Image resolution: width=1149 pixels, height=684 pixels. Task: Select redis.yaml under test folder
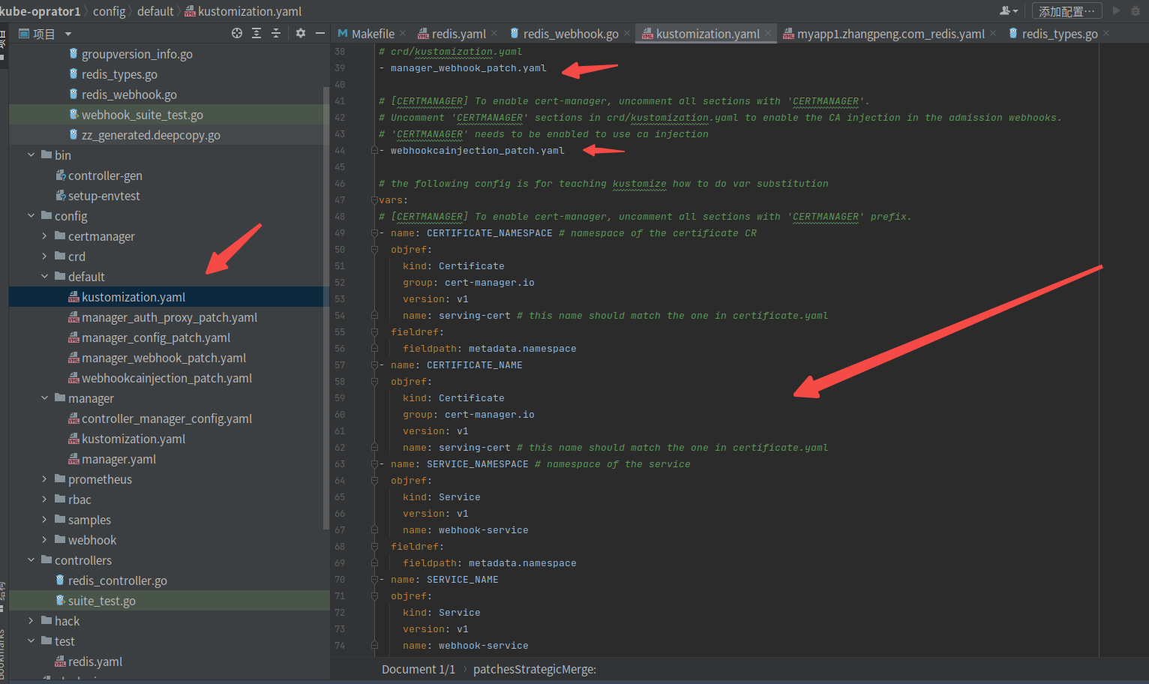[95, 661]
